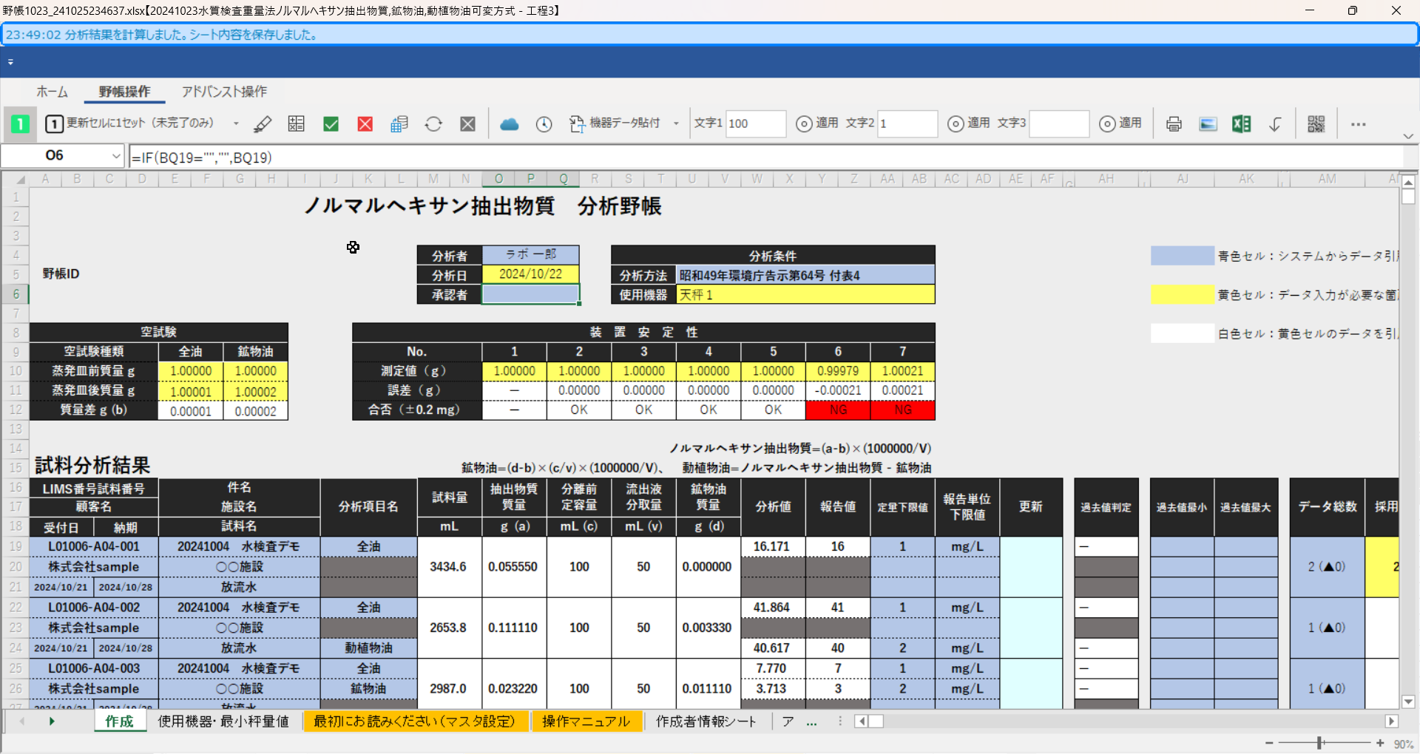Click vertical scrollbar up arrow
Viewport: 1420px width, 754px height.
1408,182
